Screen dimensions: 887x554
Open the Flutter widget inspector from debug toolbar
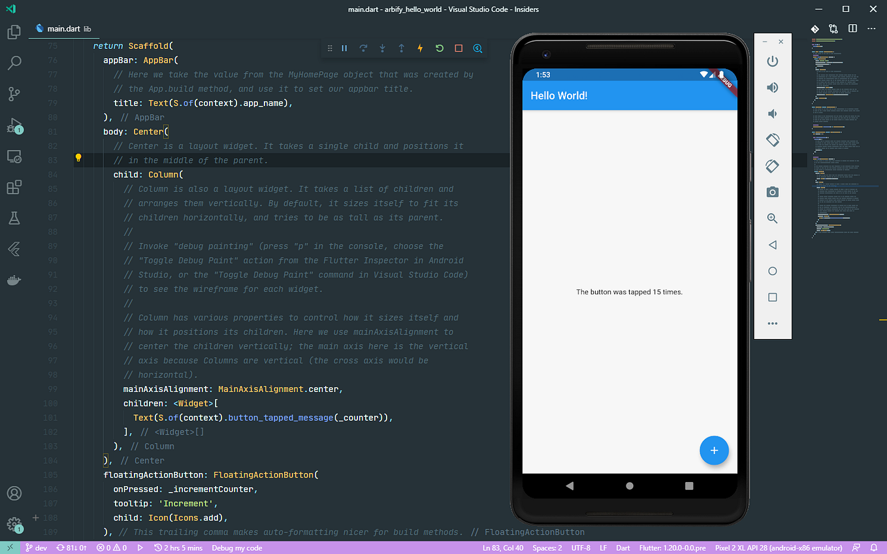click(477, 48)
